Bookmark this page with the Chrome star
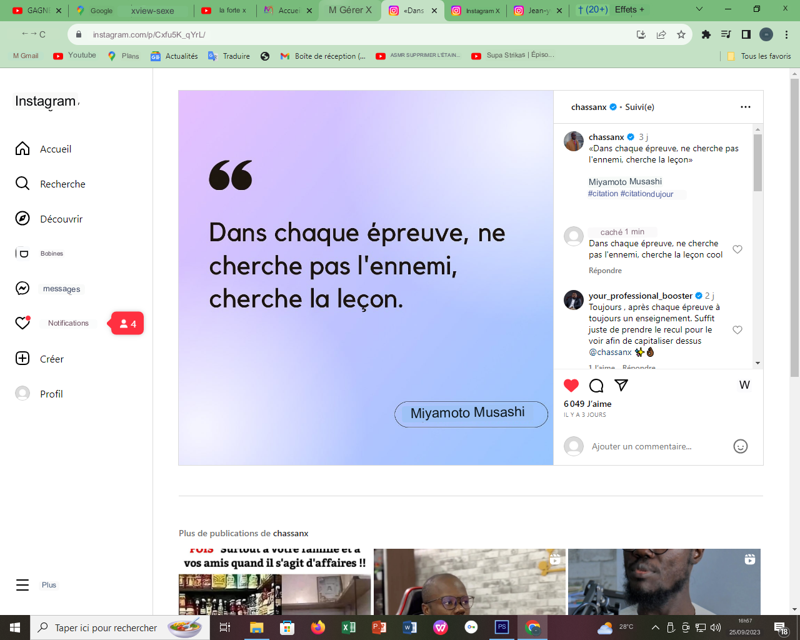Image resolution: width=800 pixels, height=640 pixels. click(681, 34)
